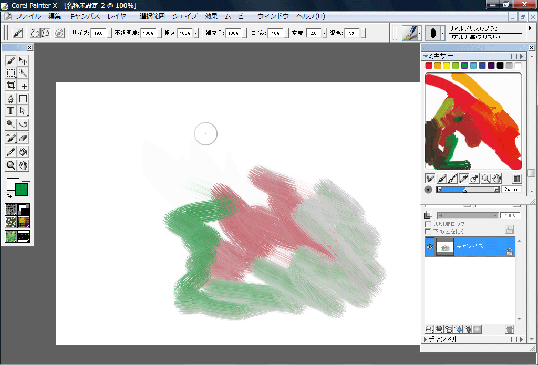
Task: Clear the Mixer pad with trash icon
Action: point(517,179)
